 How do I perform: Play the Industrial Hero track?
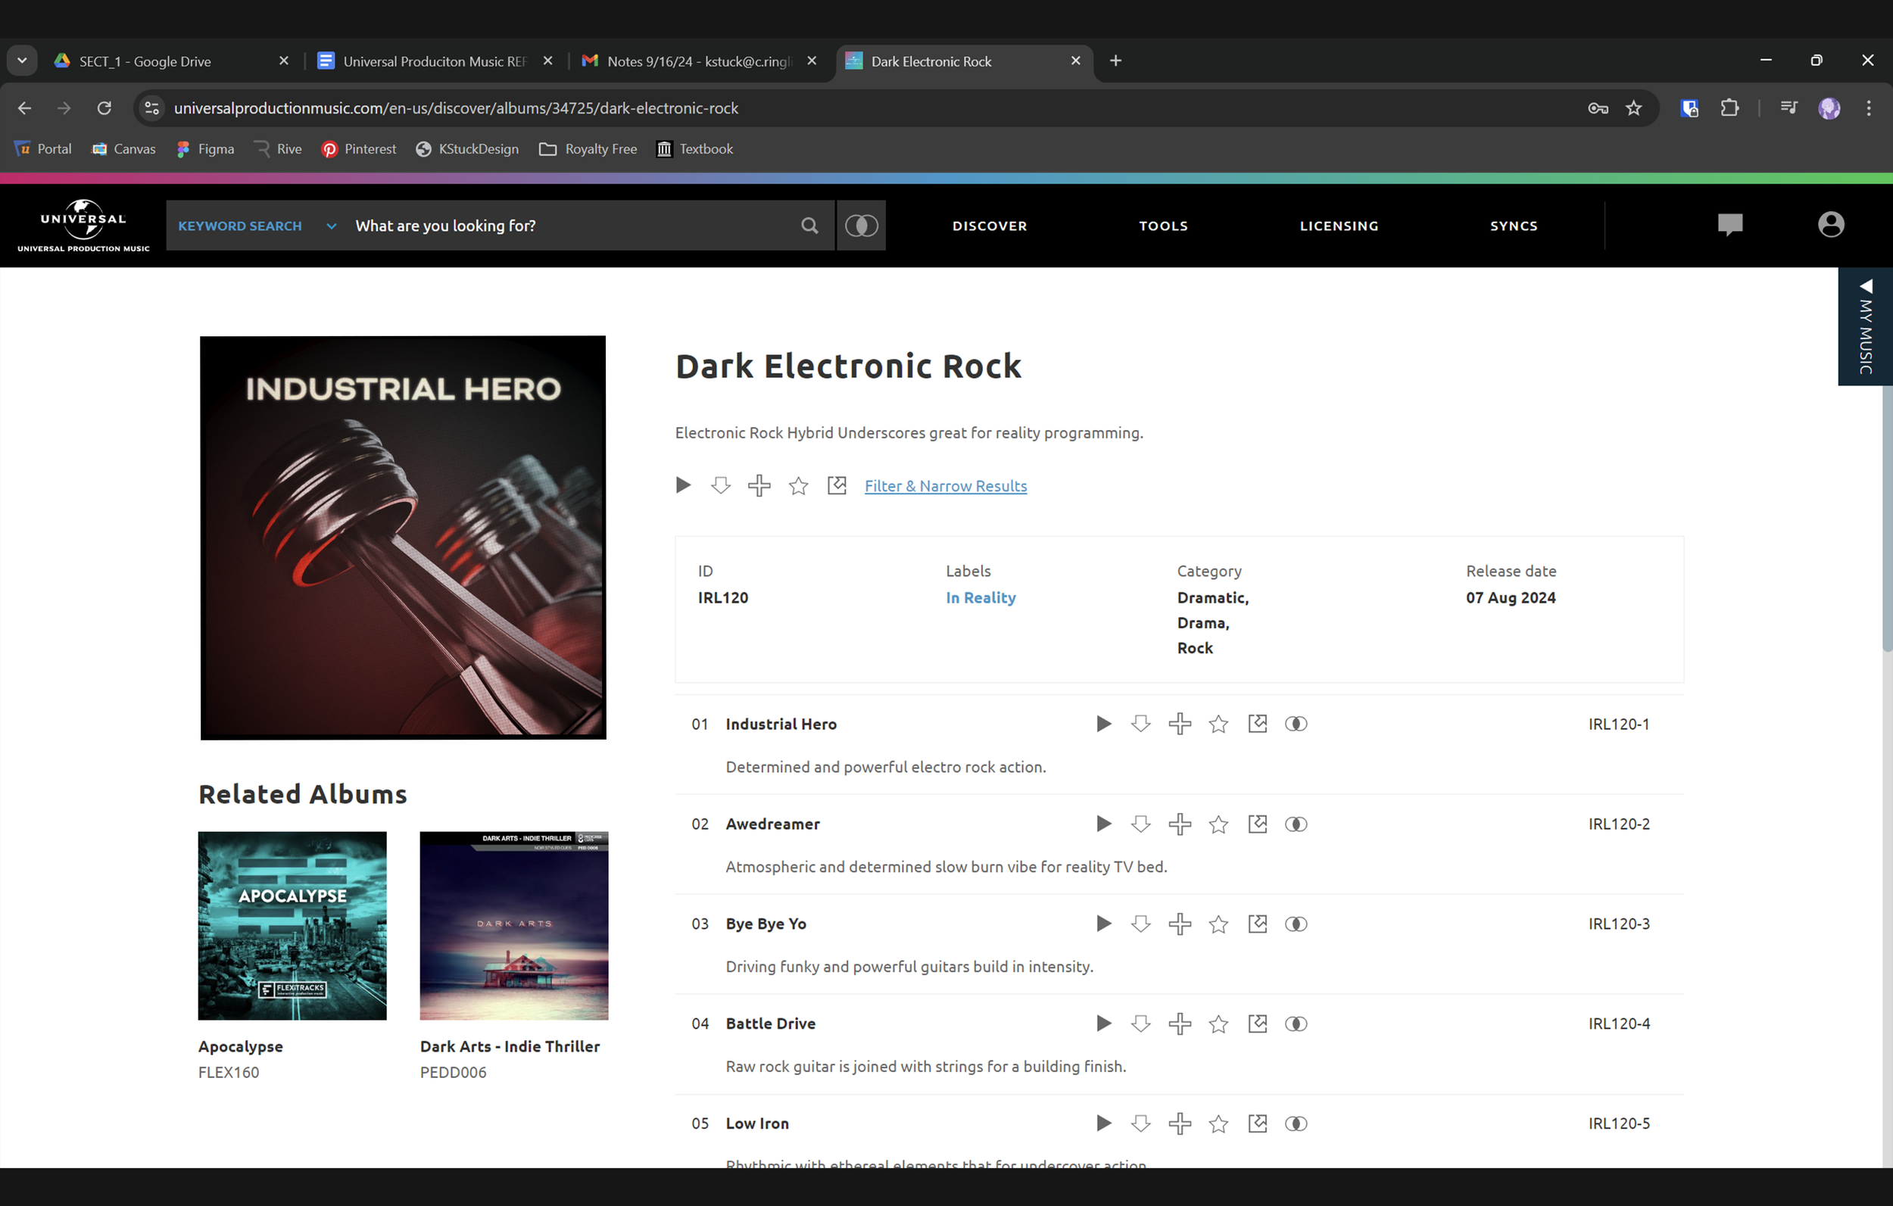click(x=1103, y=723)
